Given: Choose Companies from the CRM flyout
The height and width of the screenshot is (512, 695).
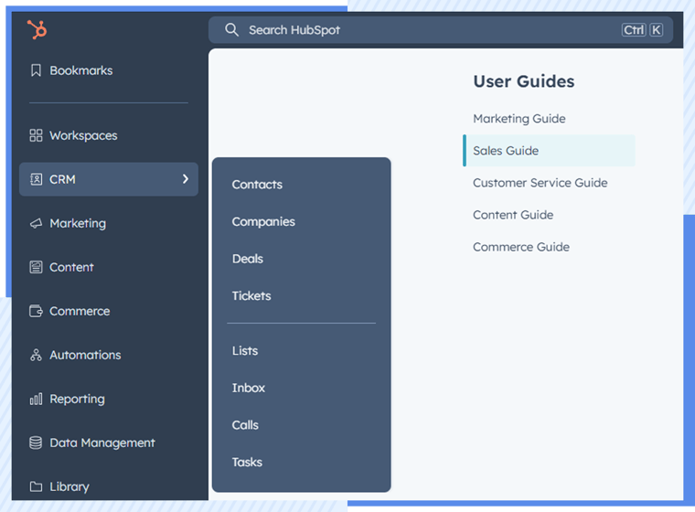Looking at the screenshot, I should [x=263, y=221].
